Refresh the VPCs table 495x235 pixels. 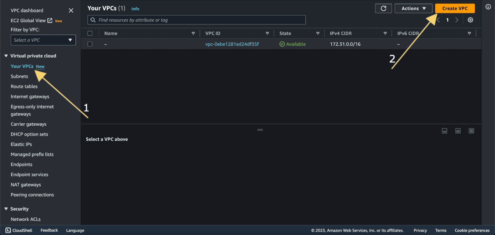[x=383, y=8]
